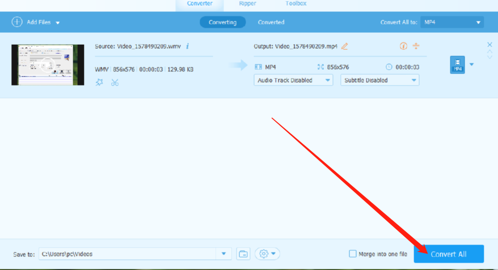
Task: Show source file info icon
Action: [187, 46]
